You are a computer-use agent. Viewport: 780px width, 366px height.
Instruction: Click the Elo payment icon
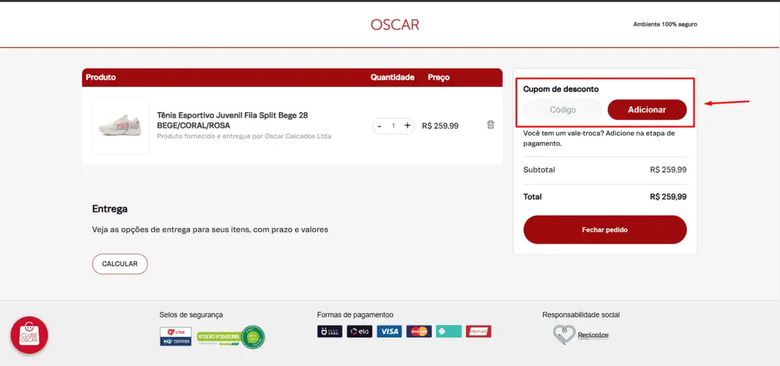pos(360,332)
